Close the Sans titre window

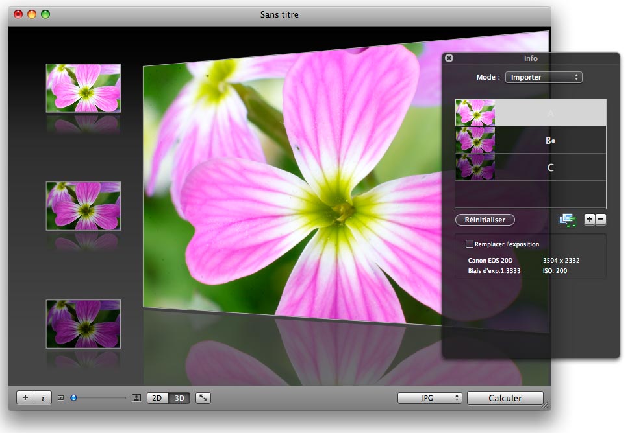(18, 14)
